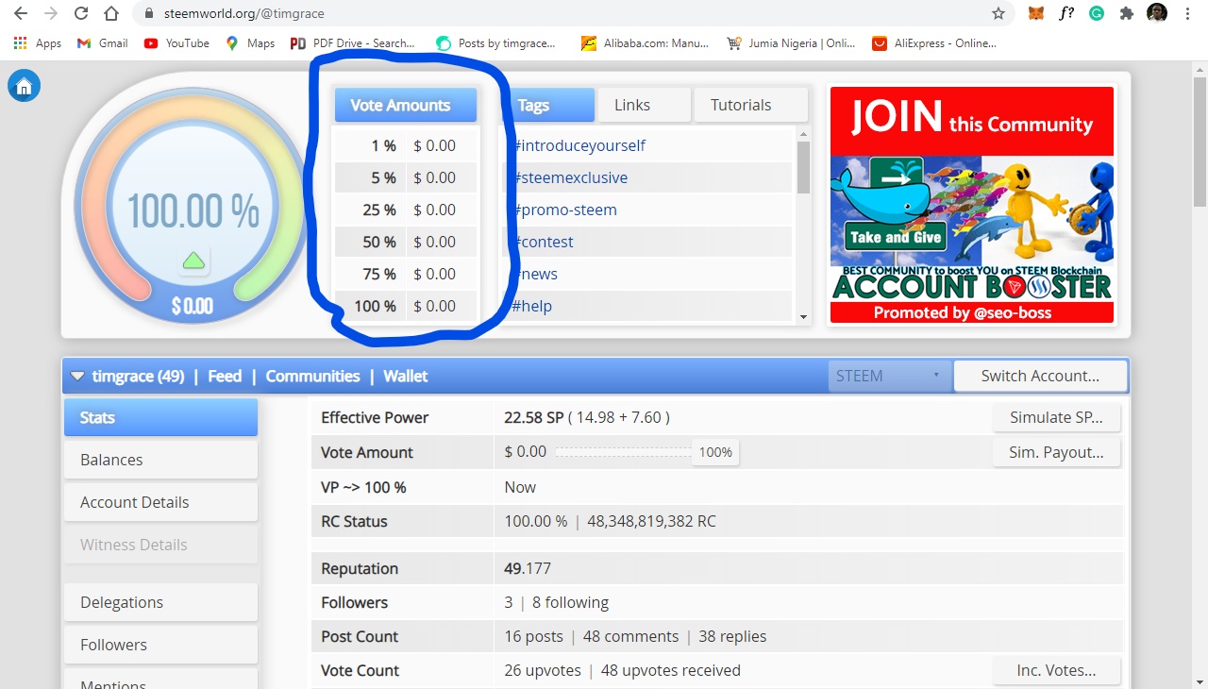Open the STEEM currency dropdown
This screenshot has height=689, width=1208.
(889, 376)
